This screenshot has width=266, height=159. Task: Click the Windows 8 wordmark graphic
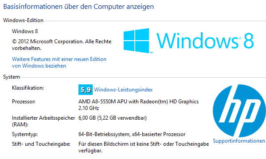point(205,41)
